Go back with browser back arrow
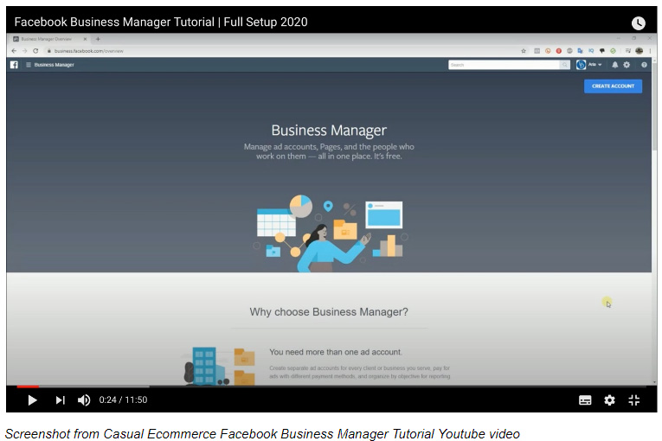The height and width of the screenshot is (441, 662). point(14,51)
